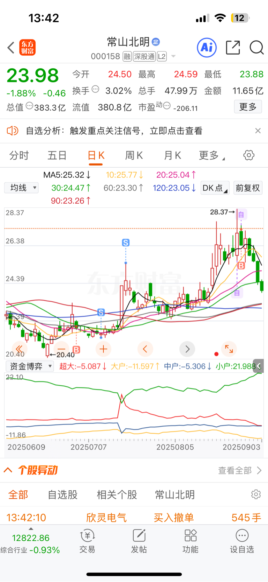Open the 发帖 post button

pos(139,541)
